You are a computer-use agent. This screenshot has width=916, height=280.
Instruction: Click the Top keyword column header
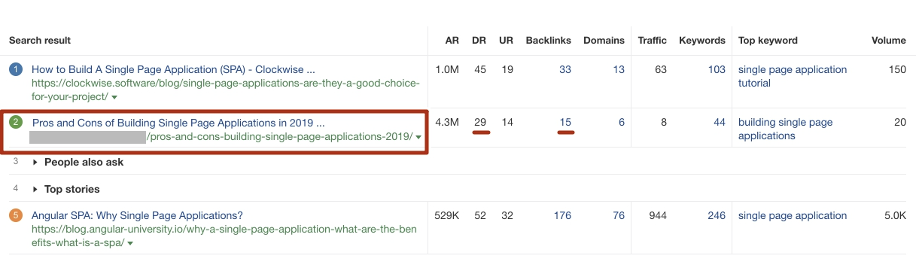[x=768, y=40]
